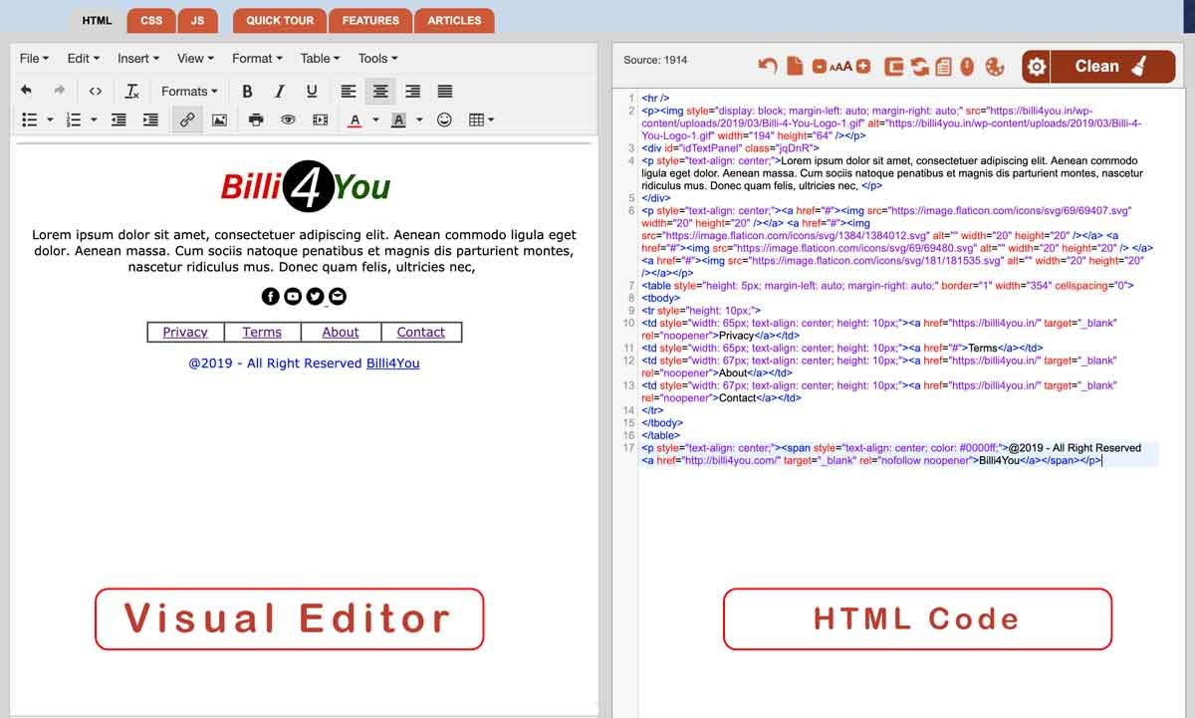1195x718 pixels.
Task: Open the background color picker arrow
Action: [x=419, y=120]
